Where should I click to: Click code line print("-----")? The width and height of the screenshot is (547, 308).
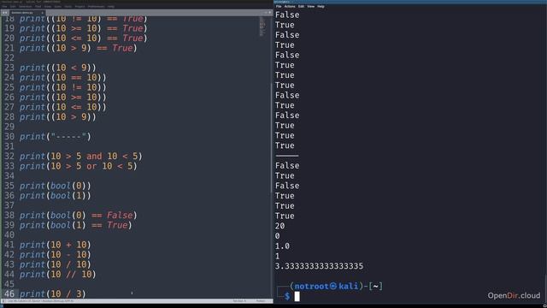point(55,137)
